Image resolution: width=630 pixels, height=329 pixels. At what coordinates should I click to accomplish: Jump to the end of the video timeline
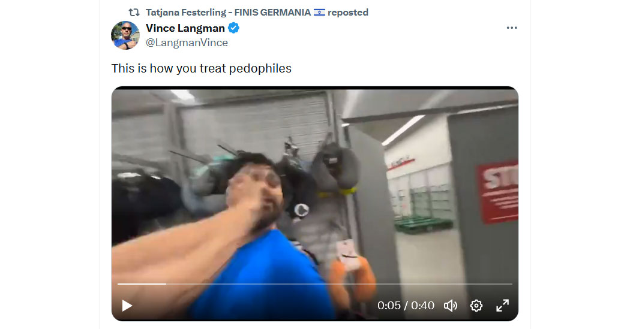click(511, 284)
